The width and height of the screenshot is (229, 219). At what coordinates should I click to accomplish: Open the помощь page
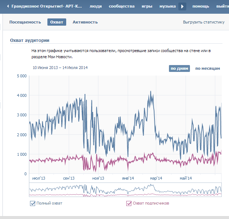point(200,7)
